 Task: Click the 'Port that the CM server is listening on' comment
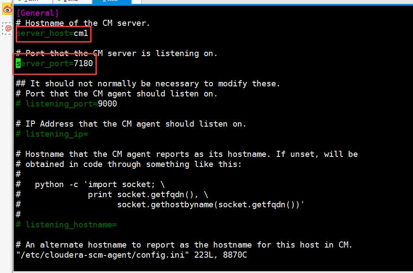116,53
